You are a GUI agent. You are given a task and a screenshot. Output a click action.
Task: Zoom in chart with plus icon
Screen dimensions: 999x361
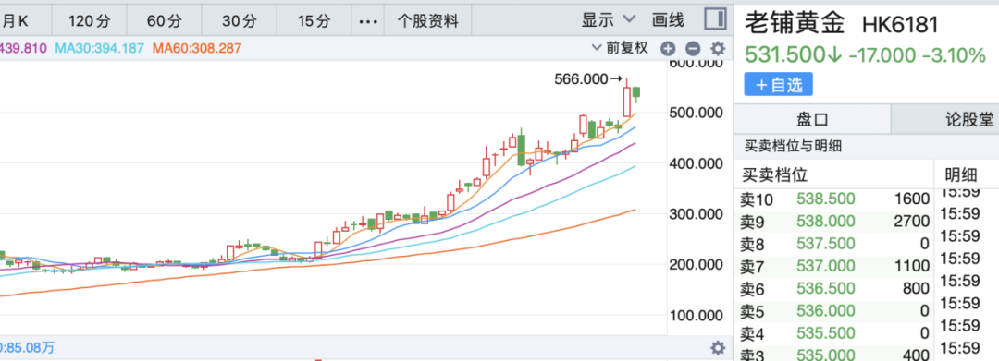(667, 48)
